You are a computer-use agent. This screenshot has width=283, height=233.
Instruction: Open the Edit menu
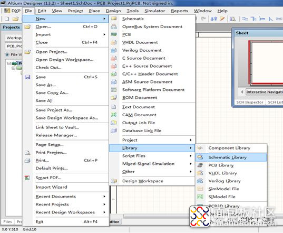42,11
